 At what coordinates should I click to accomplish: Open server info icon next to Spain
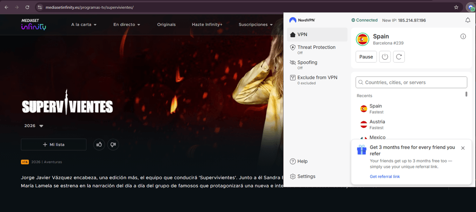pos(463,36)
